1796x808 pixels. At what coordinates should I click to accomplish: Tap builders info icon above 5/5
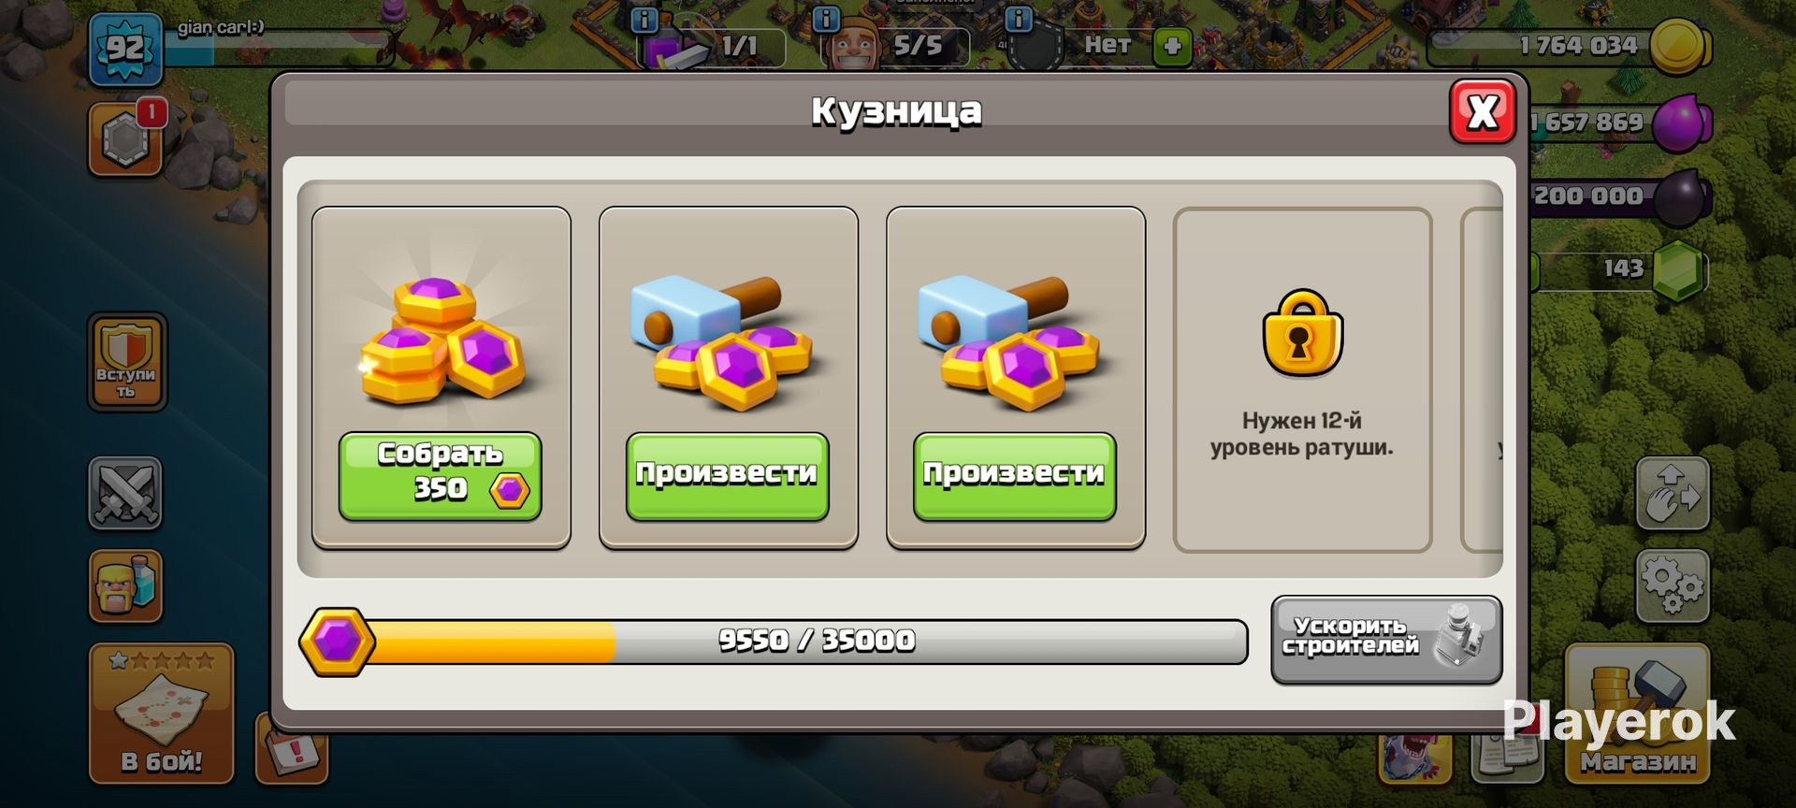click(826, 19)
